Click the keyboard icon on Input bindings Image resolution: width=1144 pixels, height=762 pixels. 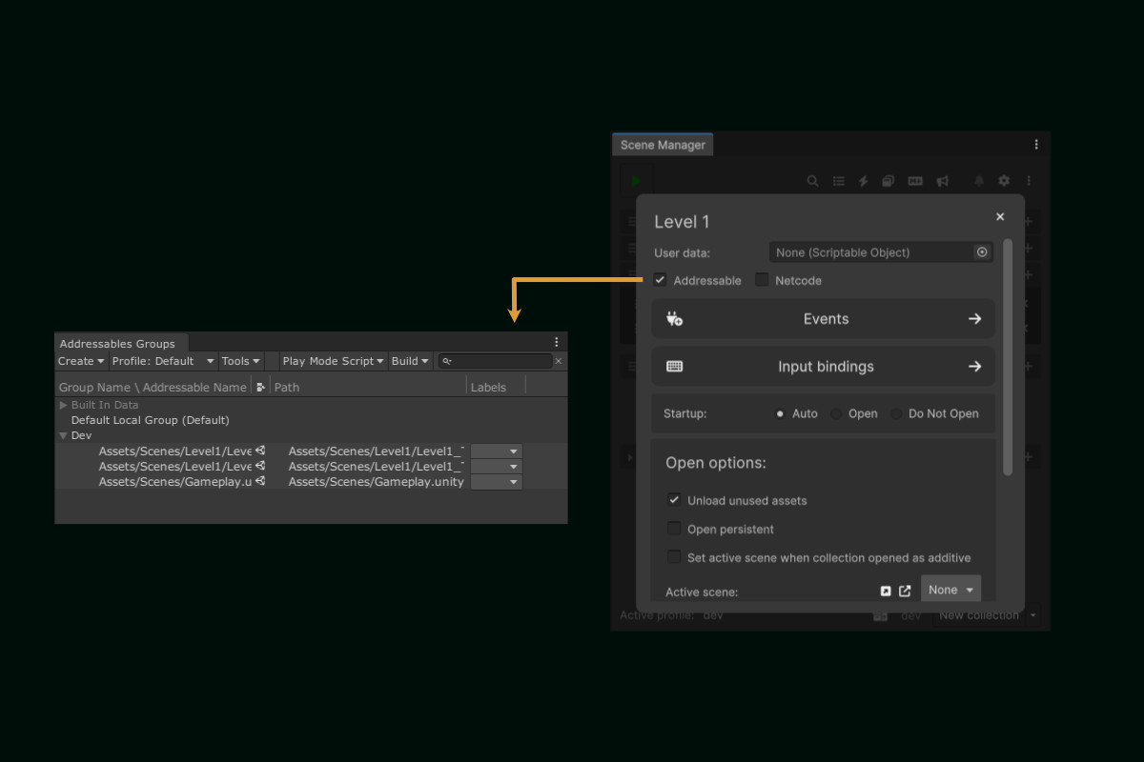click(x=675, y=367)
